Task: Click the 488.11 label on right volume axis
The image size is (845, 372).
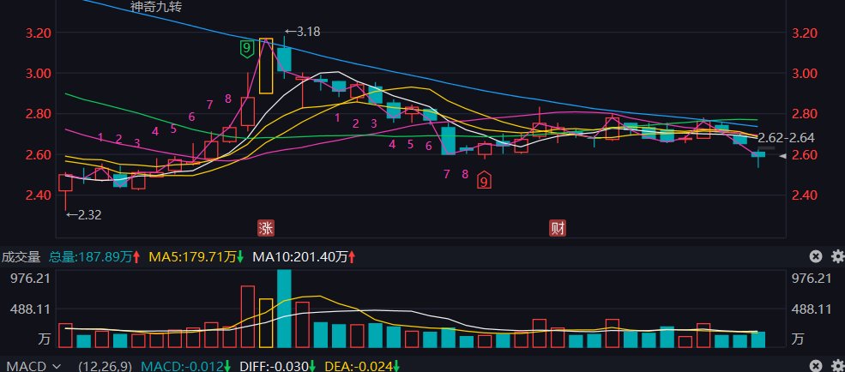Action: click(x=811, y=309)
